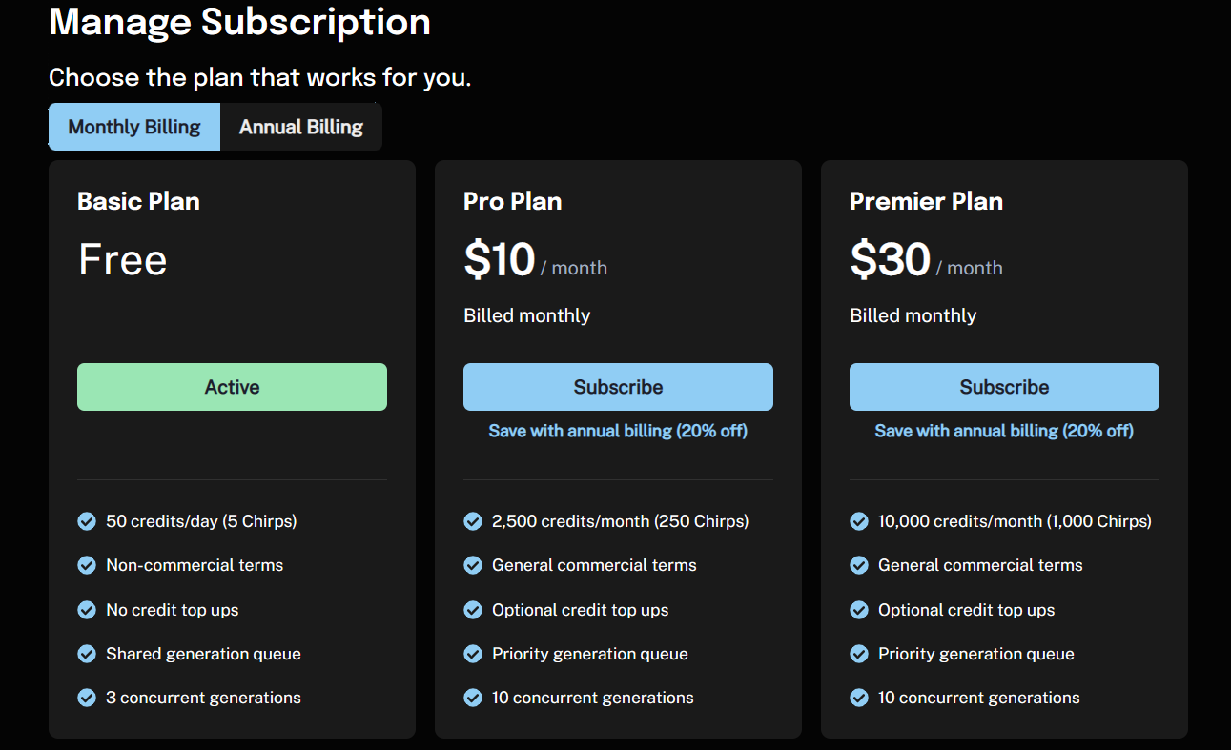Click checkmark icon beside No credit top ups

point(87,610)
